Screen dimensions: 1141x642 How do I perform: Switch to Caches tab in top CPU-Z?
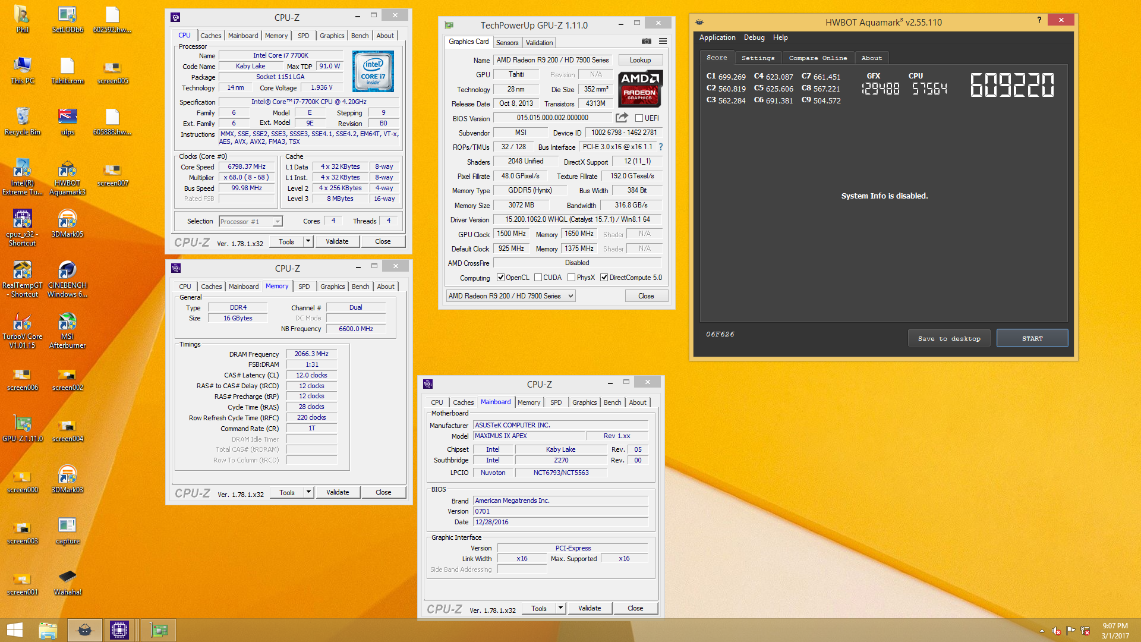[210, 36]
